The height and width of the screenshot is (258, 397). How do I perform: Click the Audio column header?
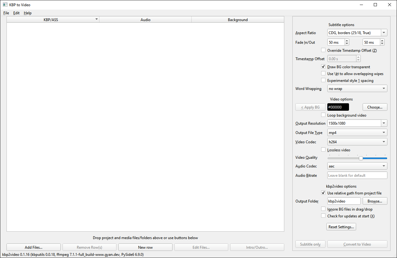click(145, 20)
